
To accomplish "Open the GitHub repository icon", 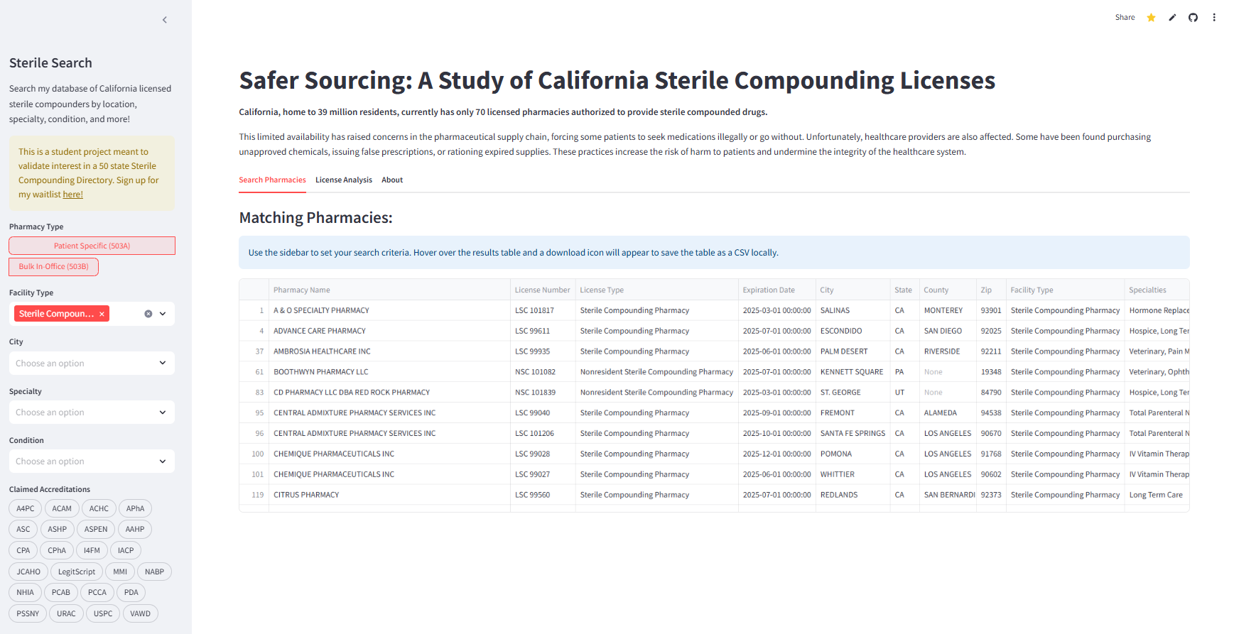I will pyautogui.click(x=1193, y=18).
